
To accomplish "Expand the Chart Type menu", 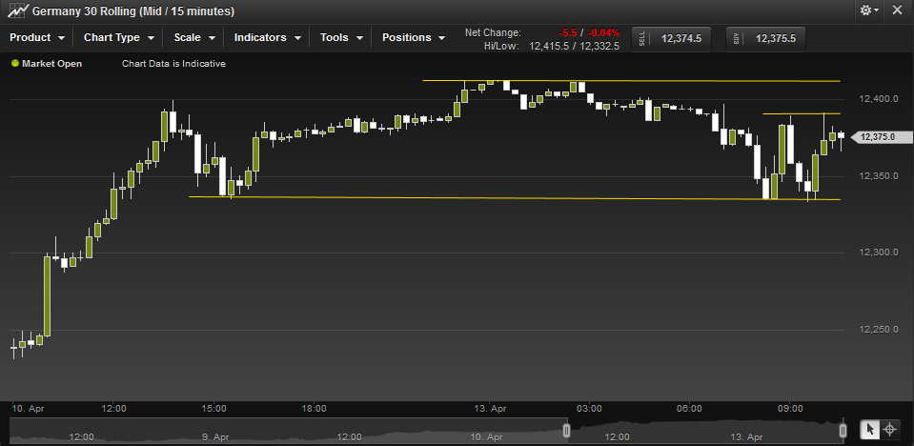I will click(x=119, y=38).
